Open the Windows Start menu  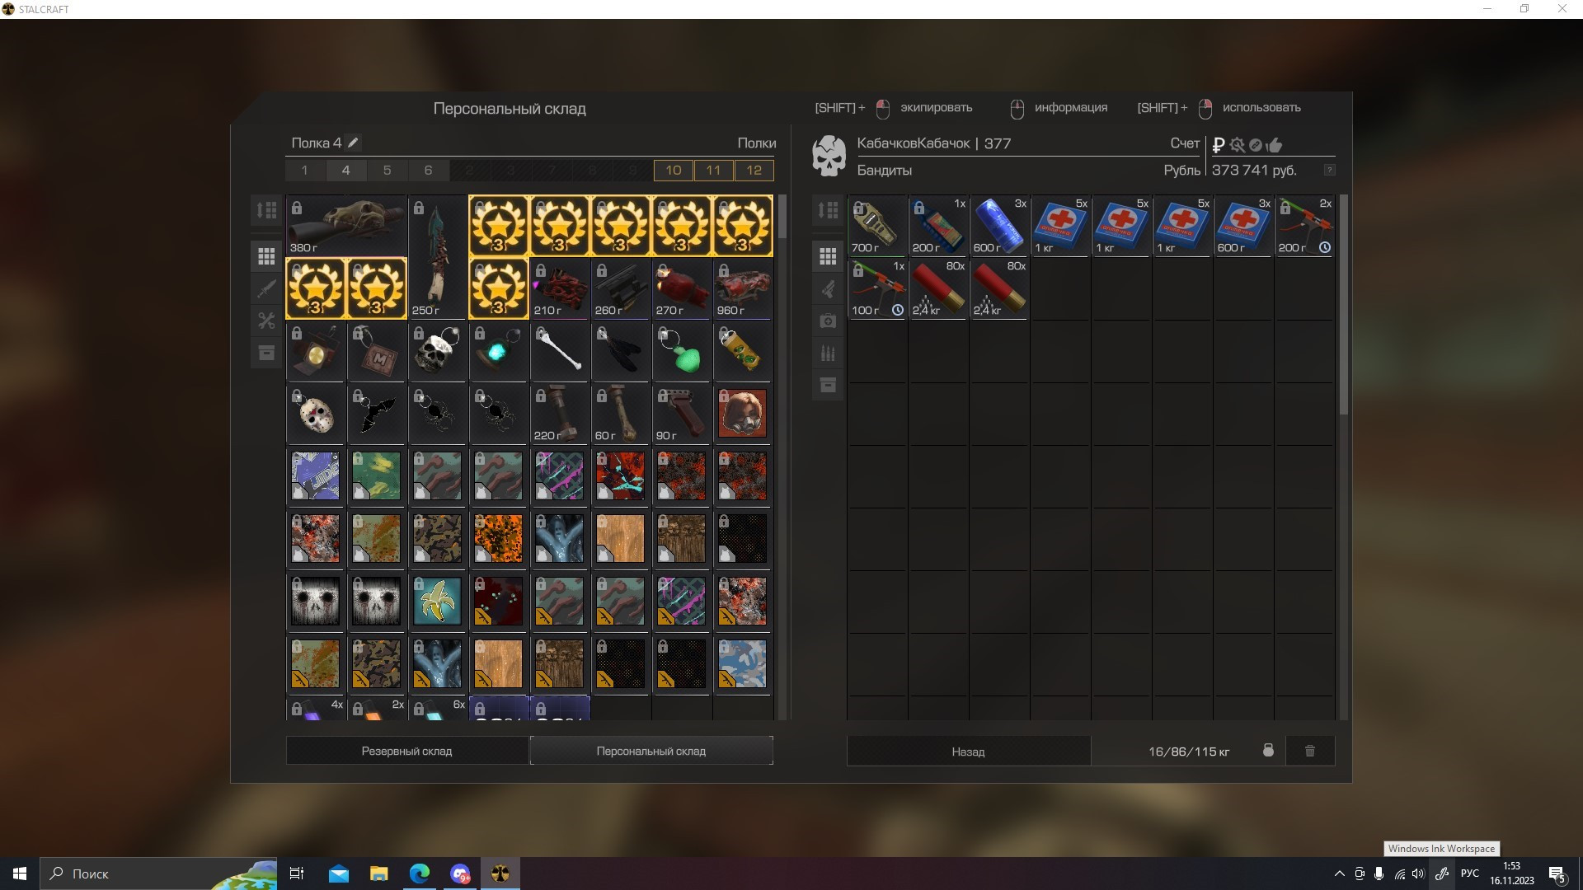[x=20, y=874]
